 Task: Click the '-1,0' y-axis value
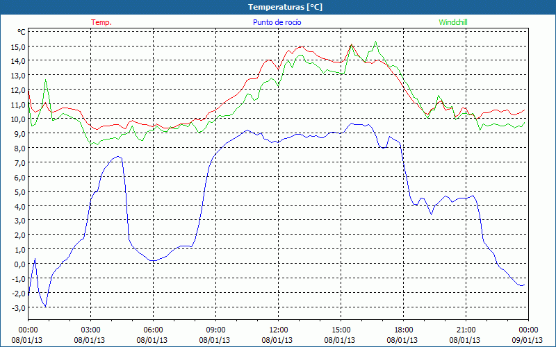(x=19, y=279)
